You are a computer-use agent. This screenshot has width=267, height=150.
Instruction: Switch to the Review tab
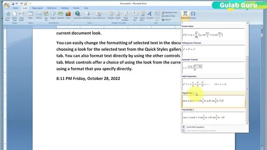[76, 8]
